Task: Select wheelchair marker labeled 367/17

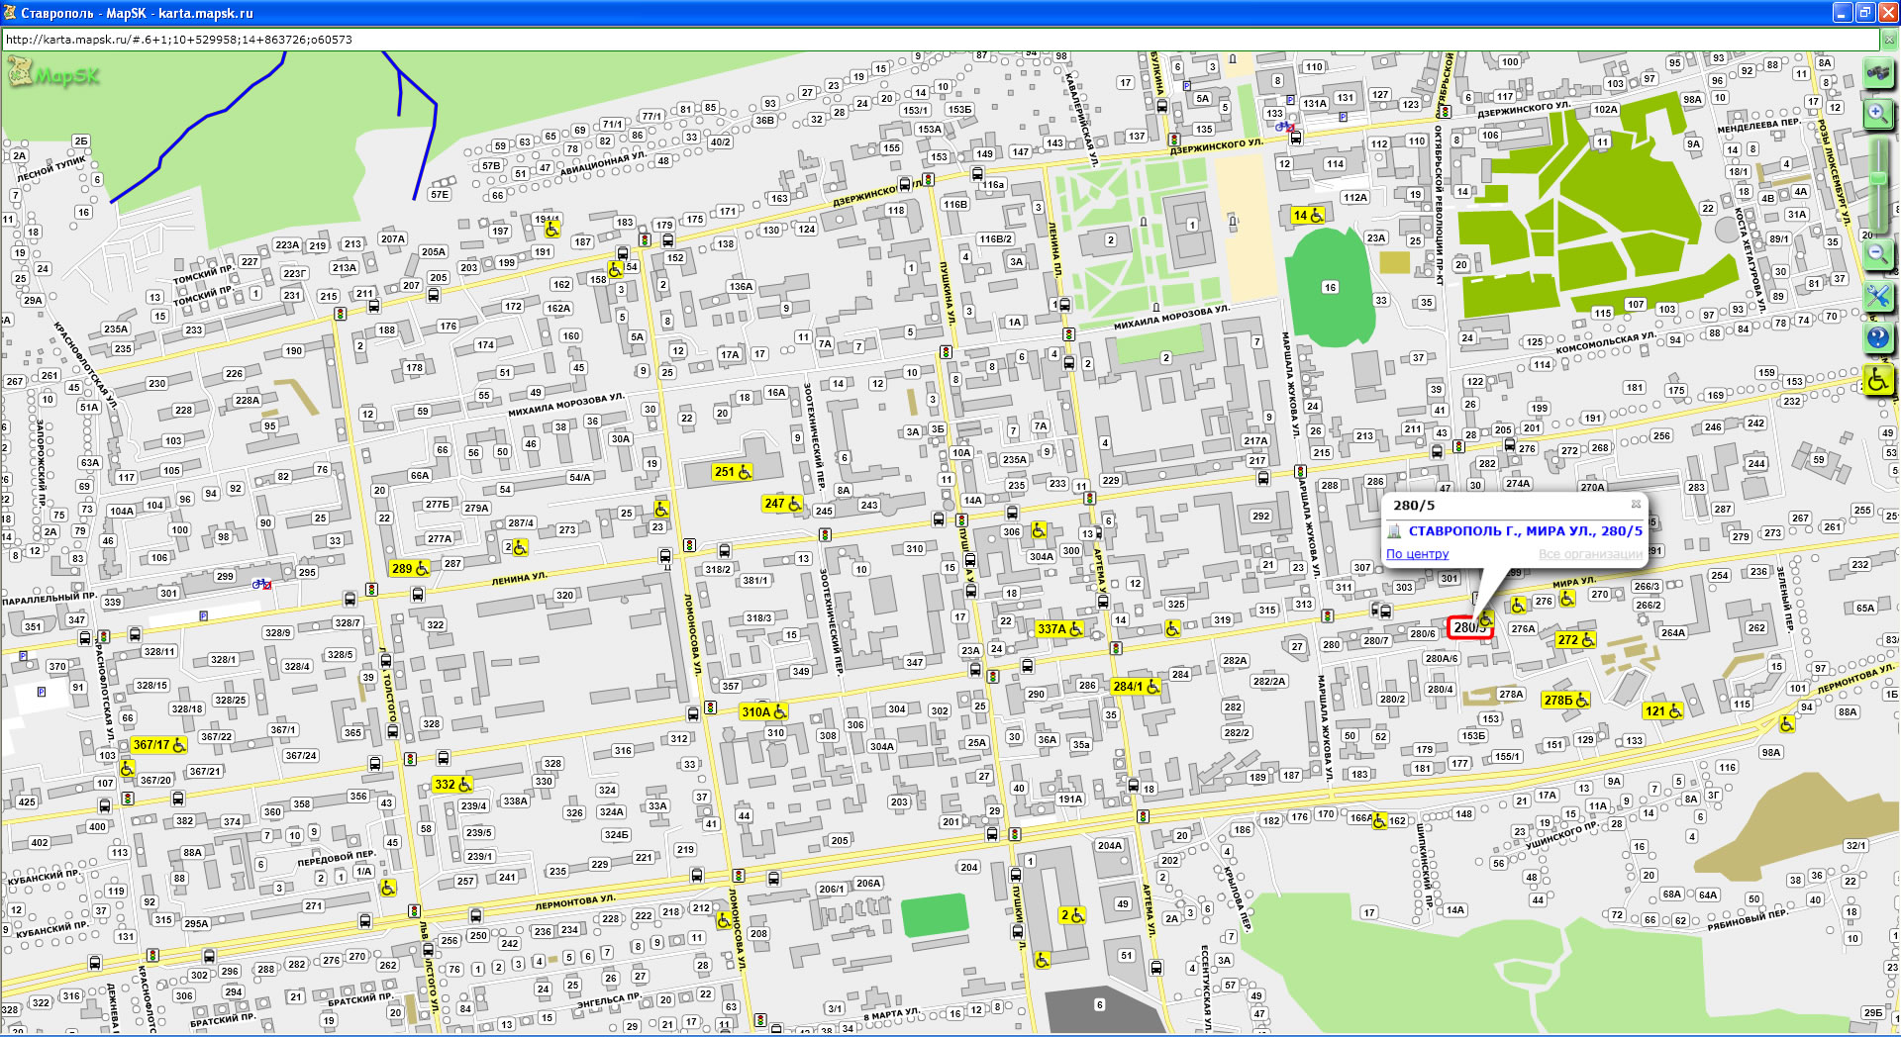Action: tap(158, 745)
